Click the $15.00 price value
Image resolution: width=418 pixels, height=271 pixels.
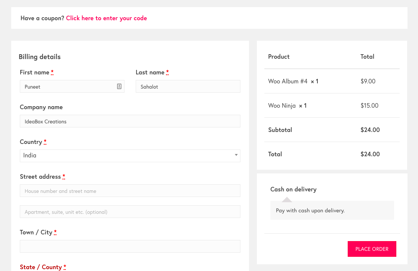(369, 105)
